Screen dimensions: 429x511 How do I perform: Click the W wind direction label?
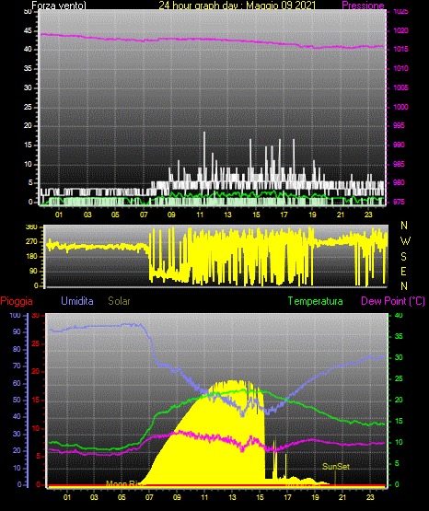405,241
